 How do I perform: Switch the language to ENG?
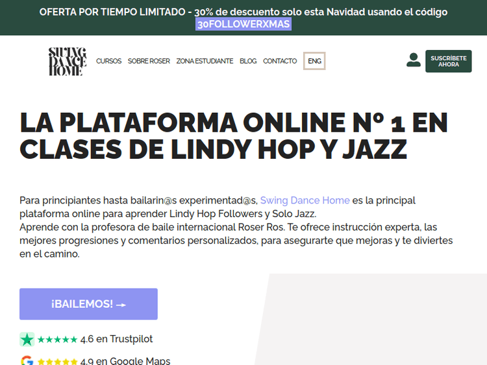pyautogui.click(x=314, y=61)
